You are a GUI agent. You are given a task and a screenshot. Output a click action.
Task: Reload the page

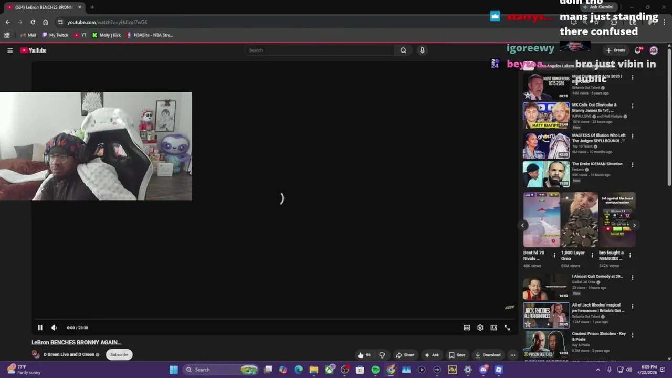pos(33,22)
